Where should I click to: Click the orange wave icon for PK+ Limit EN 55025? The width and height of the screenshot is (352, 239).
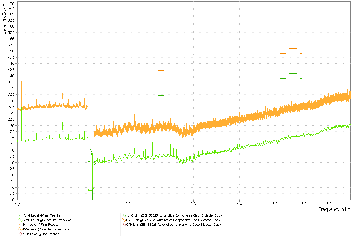(123, 220)
